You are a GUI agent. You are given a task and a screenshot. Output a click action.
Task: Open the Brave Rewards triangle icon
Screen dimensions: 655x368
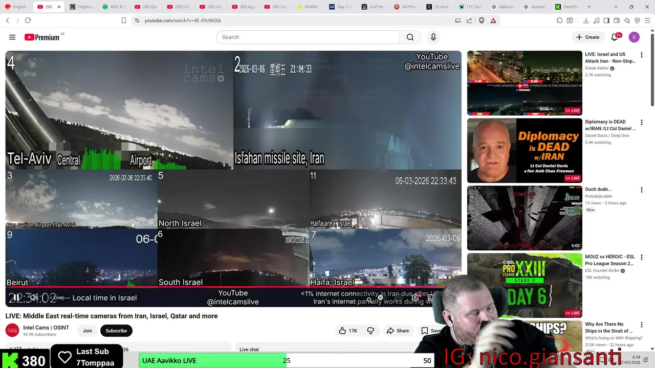pos(493,20)
